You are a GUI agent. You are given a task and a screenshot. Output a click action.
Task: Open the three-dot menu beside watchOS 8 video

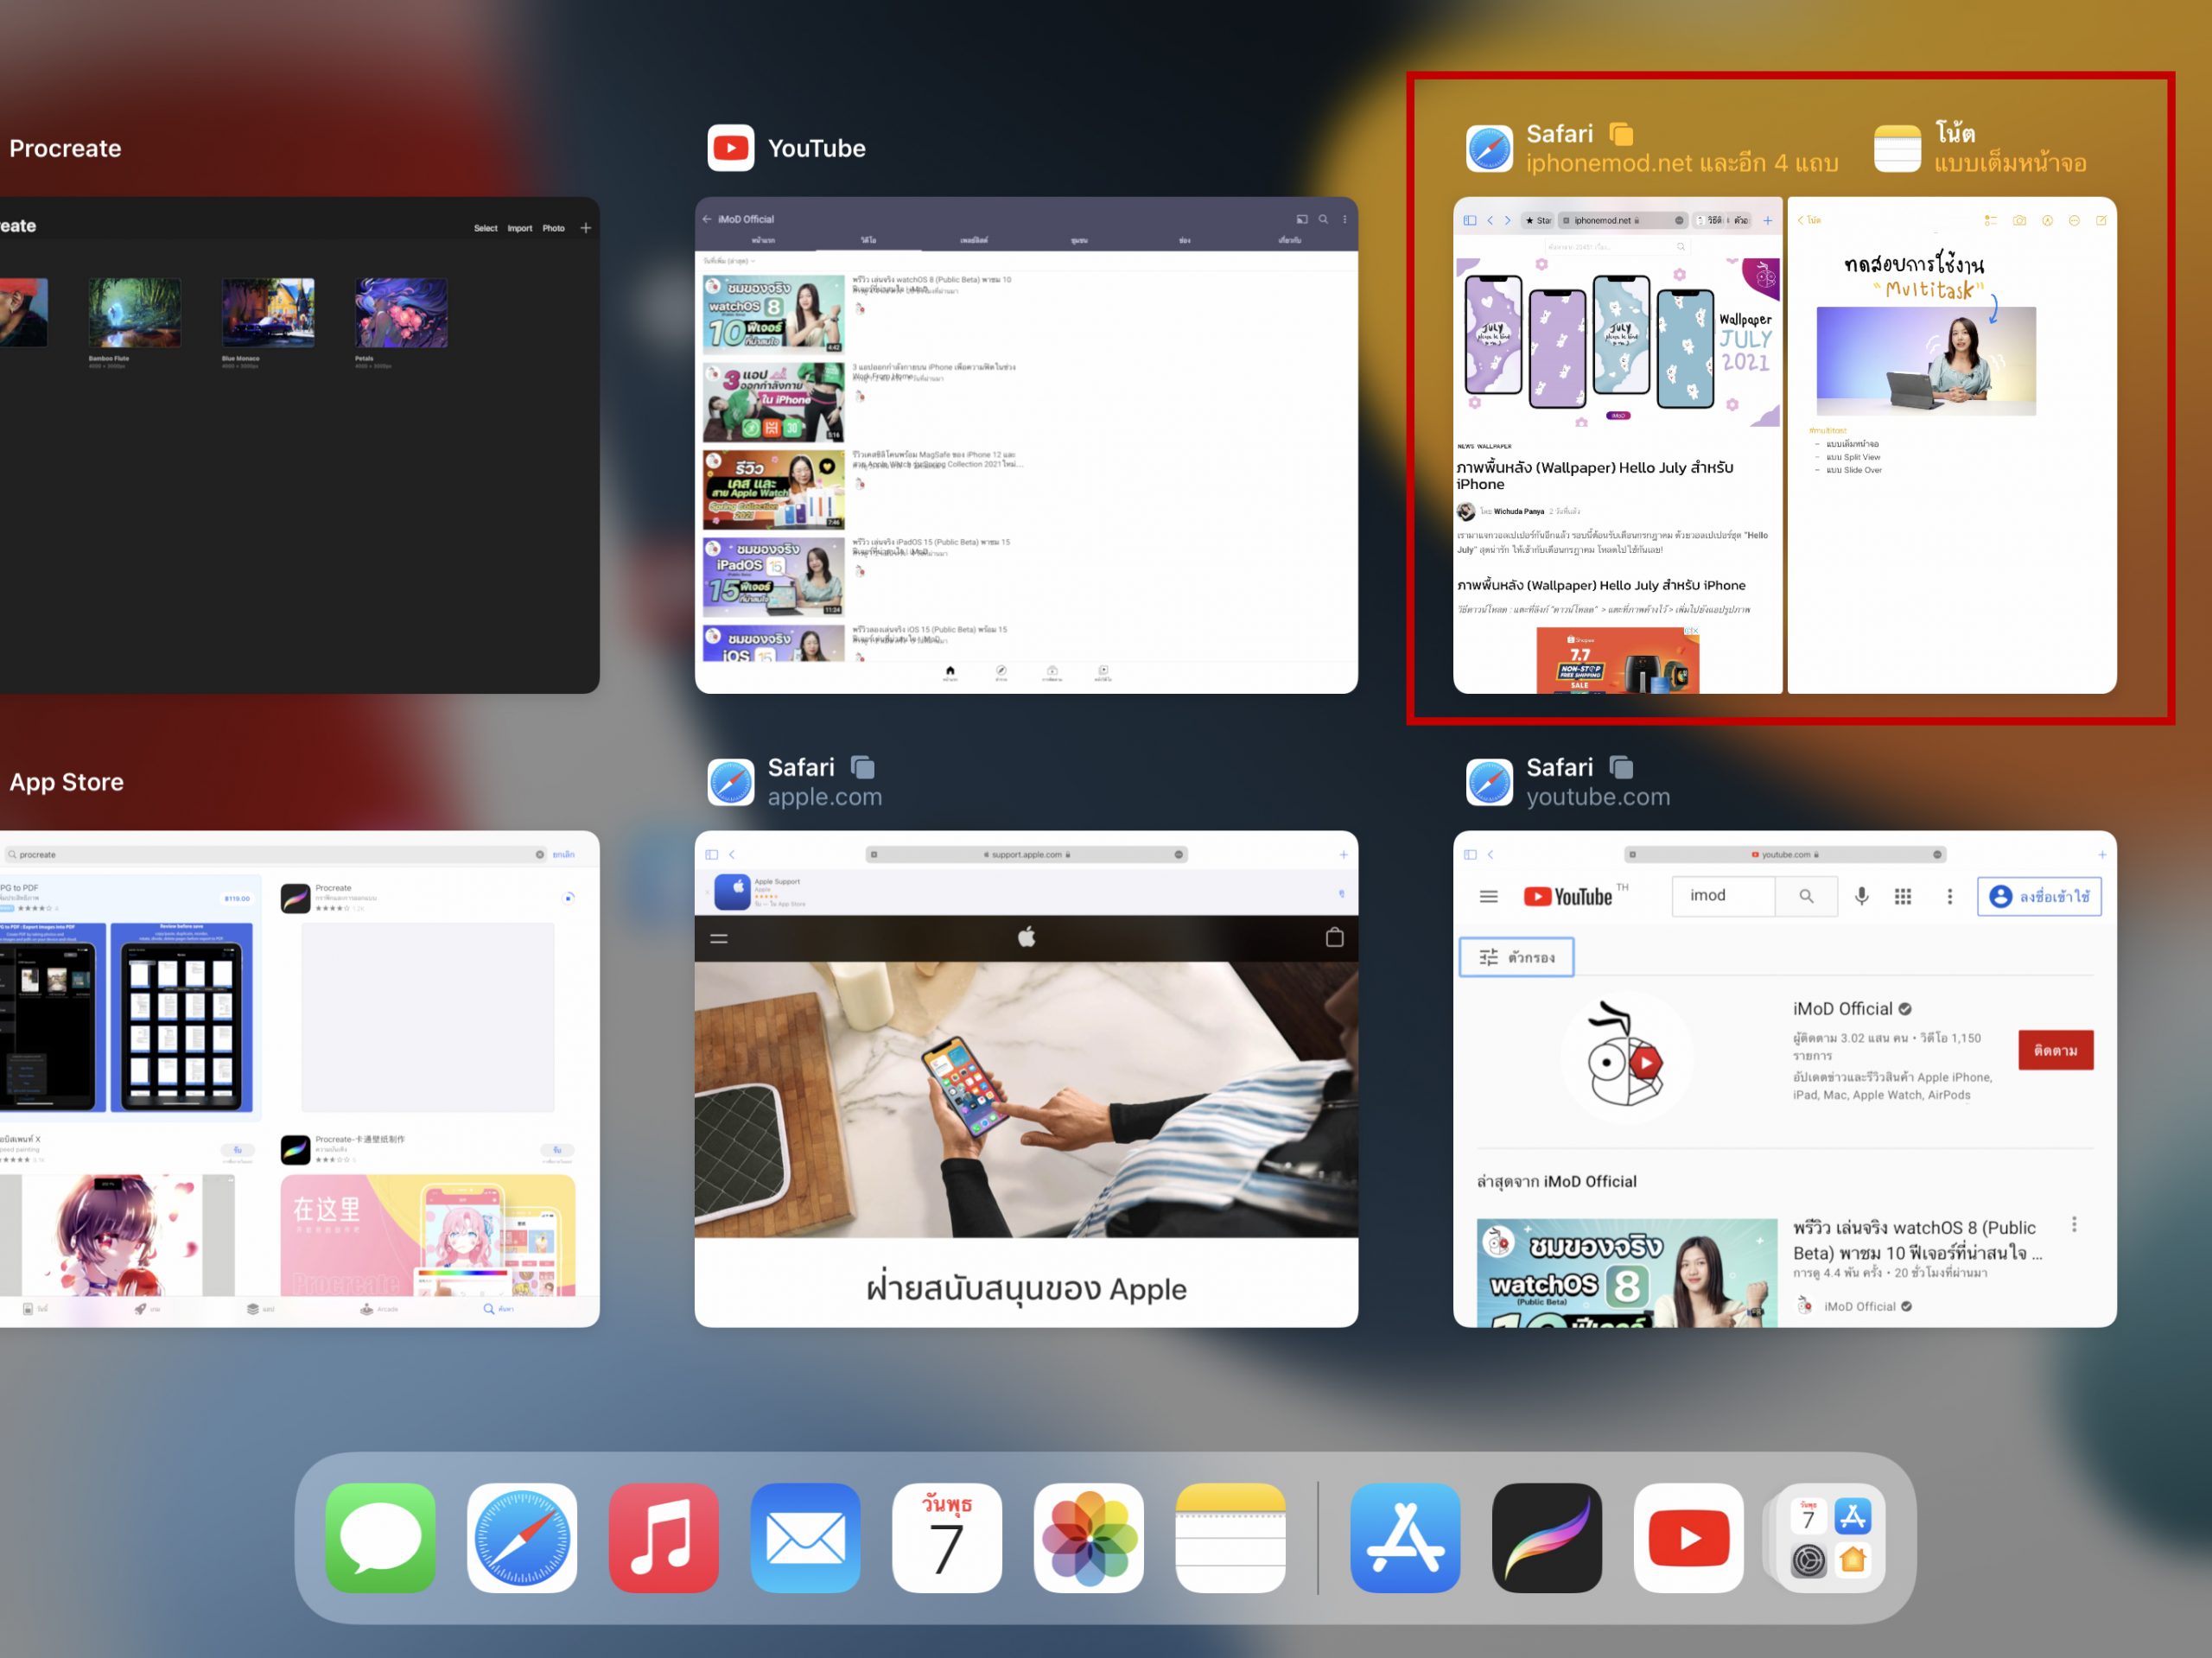click(x=2074, y=1224)
